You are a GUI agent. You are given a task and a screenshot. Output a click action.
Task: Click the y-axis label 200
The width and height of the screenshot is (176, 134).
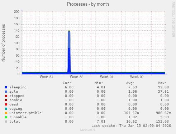click(x=16, y=12)
